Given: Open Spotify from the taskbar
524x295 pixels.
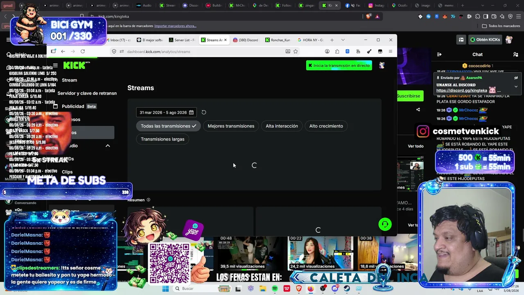Looking at the screenshot, I should 275,288.
